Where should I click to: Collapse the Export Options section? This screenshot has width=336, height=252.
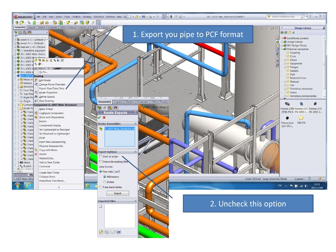(135, 152)
